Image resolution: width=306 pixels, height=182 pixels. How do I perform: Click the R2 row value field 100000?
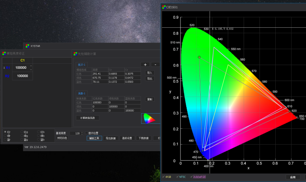22,76
